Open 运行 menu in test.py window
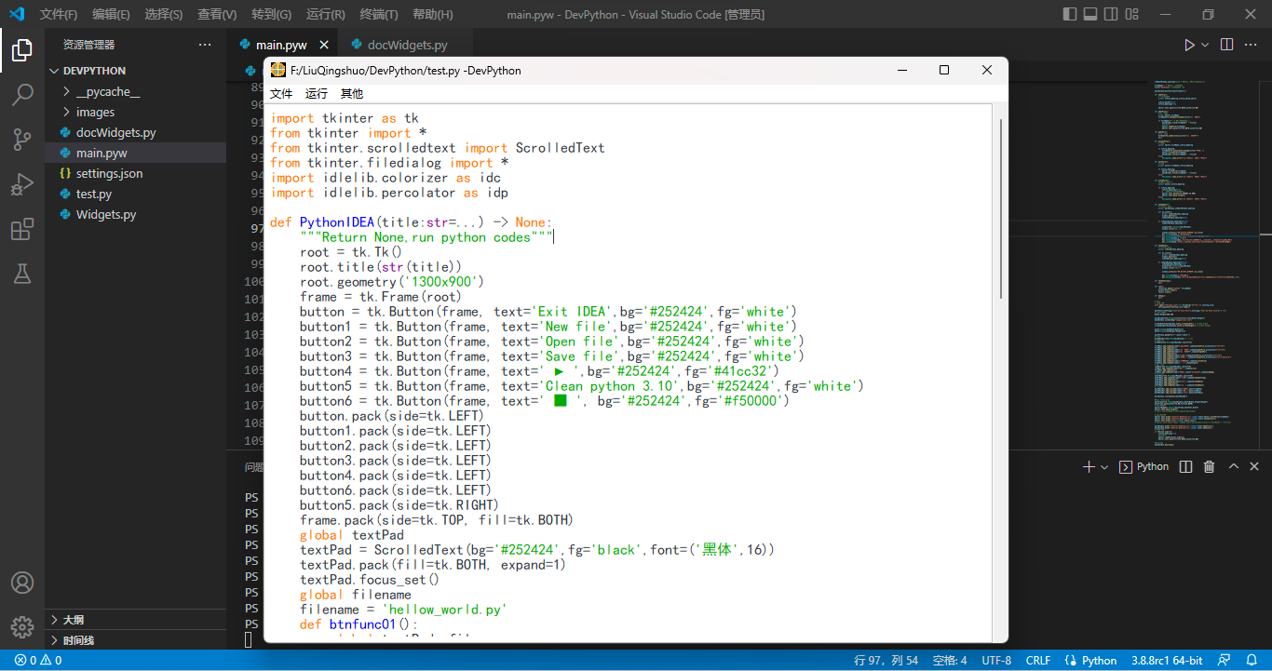 tap(317, 94)
